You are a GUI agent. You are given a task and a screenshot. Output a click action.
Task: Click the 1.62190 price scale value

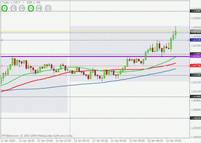coord(196,46)
